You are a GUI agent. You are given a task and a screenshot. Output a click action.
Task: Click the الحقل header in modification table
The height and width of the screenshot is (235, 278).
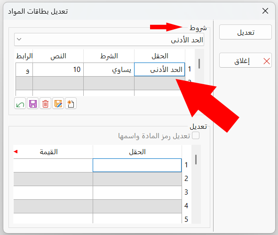coord(137,152)
